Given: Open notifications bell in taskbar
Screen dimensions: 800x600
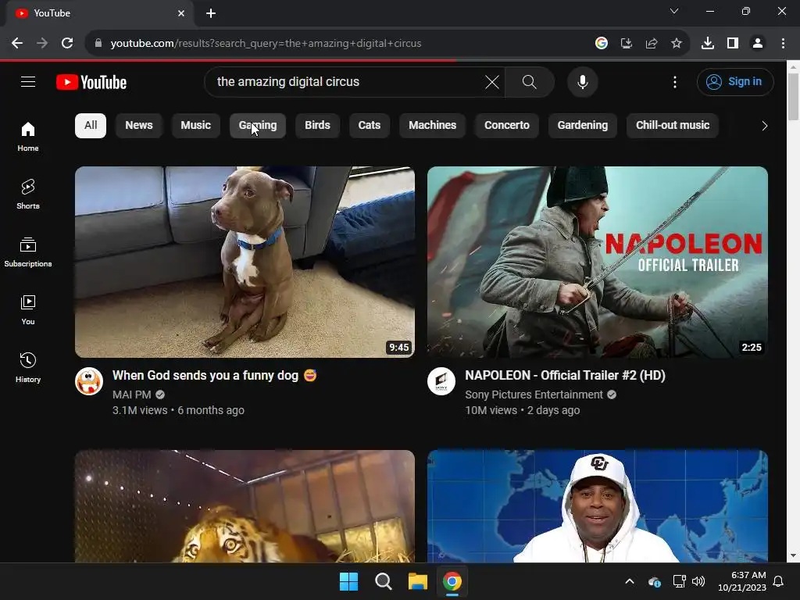Looking at the screenshot, I should coord(778,581).
